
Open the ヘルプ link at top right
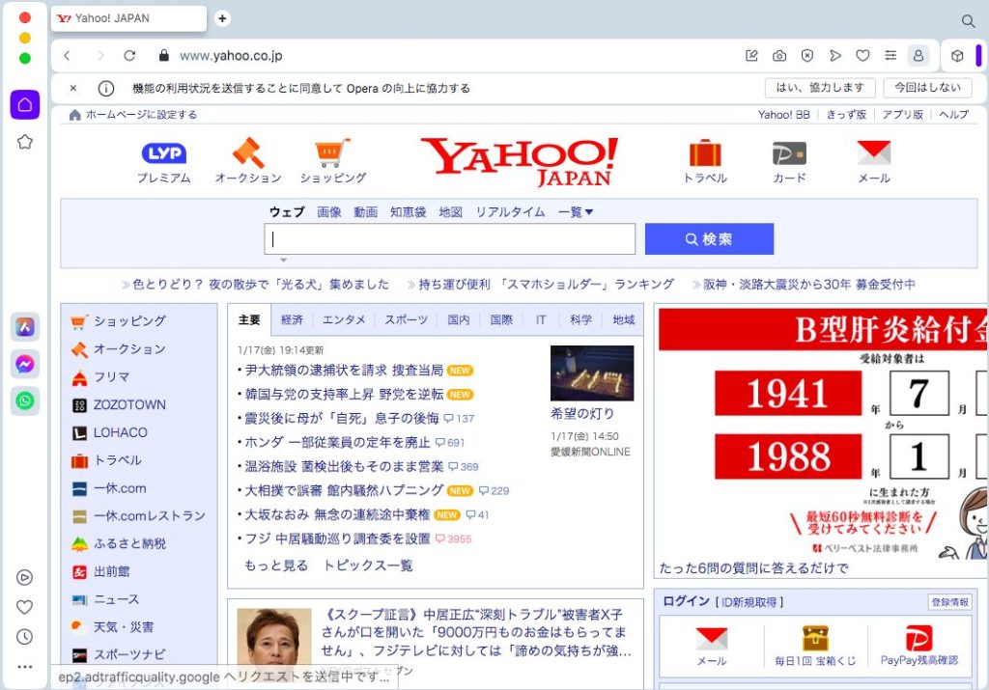(x=953, y=115)
